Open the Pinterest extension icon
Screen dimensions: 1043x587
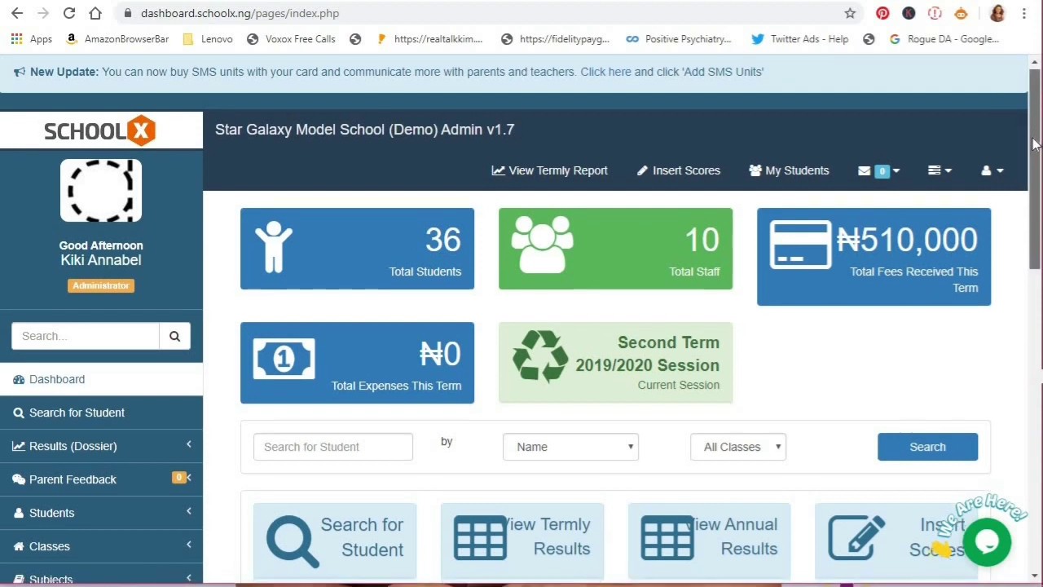tap(882, 13)
